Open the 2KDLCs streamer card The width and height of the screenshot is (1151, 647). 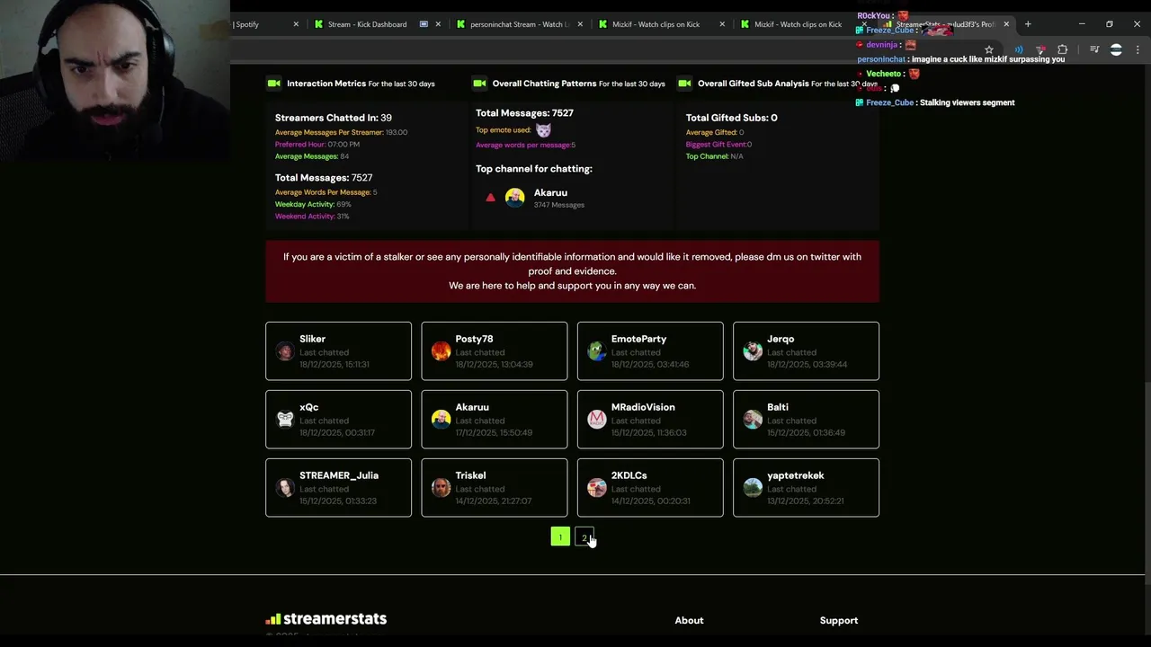[650, 488]
